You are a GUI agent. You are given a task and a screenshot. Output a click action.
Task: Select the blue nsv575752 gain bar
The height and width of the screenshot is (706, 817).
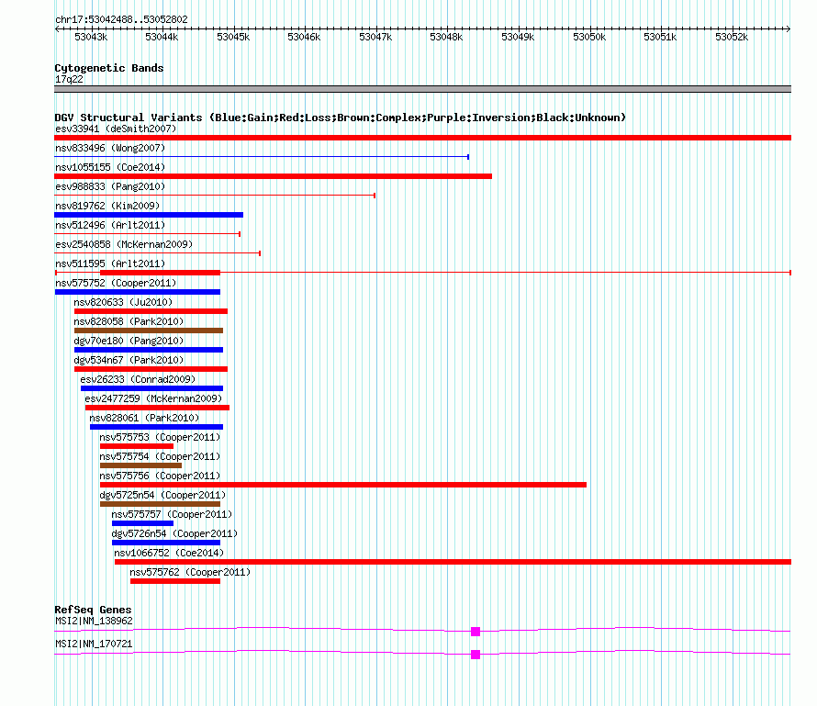coord(138,292)
